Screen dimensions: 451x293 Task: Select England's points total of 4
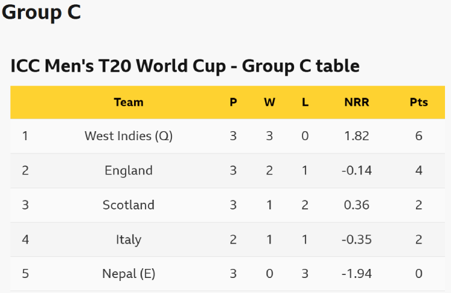pyautogui.click(x=419, y=170)
